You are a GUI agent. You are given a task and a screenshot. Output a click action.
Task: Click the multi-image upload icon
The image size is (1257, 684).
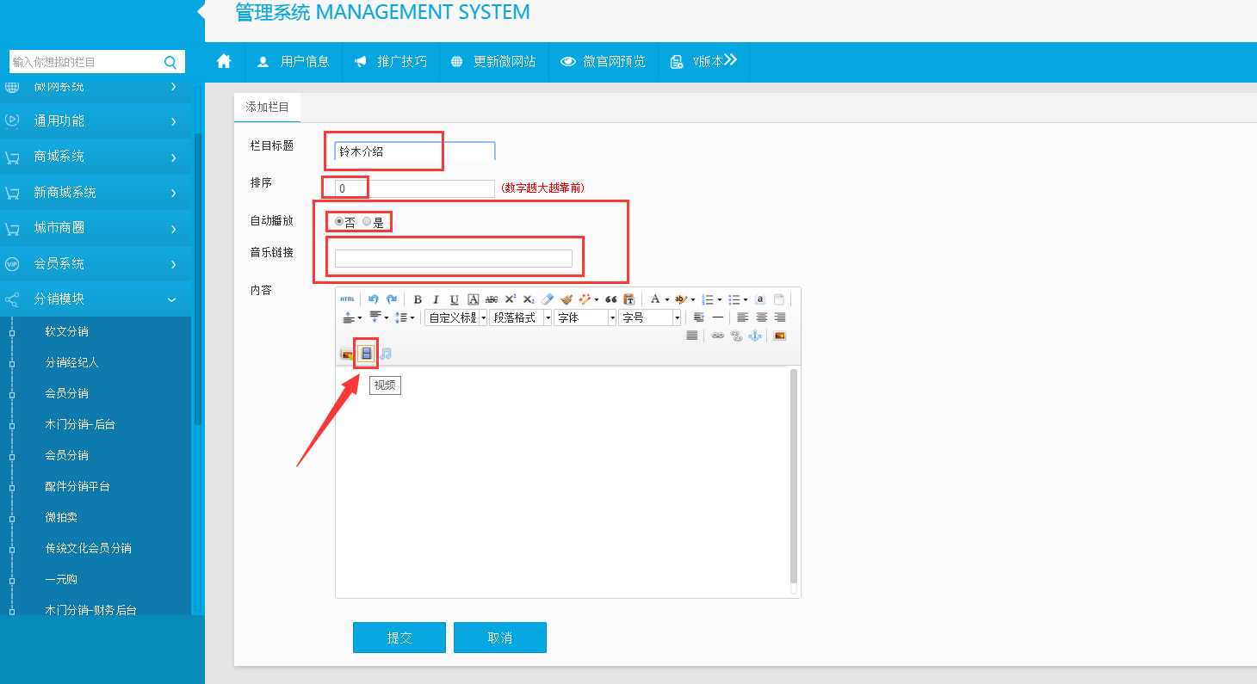(x=347, y=354)
